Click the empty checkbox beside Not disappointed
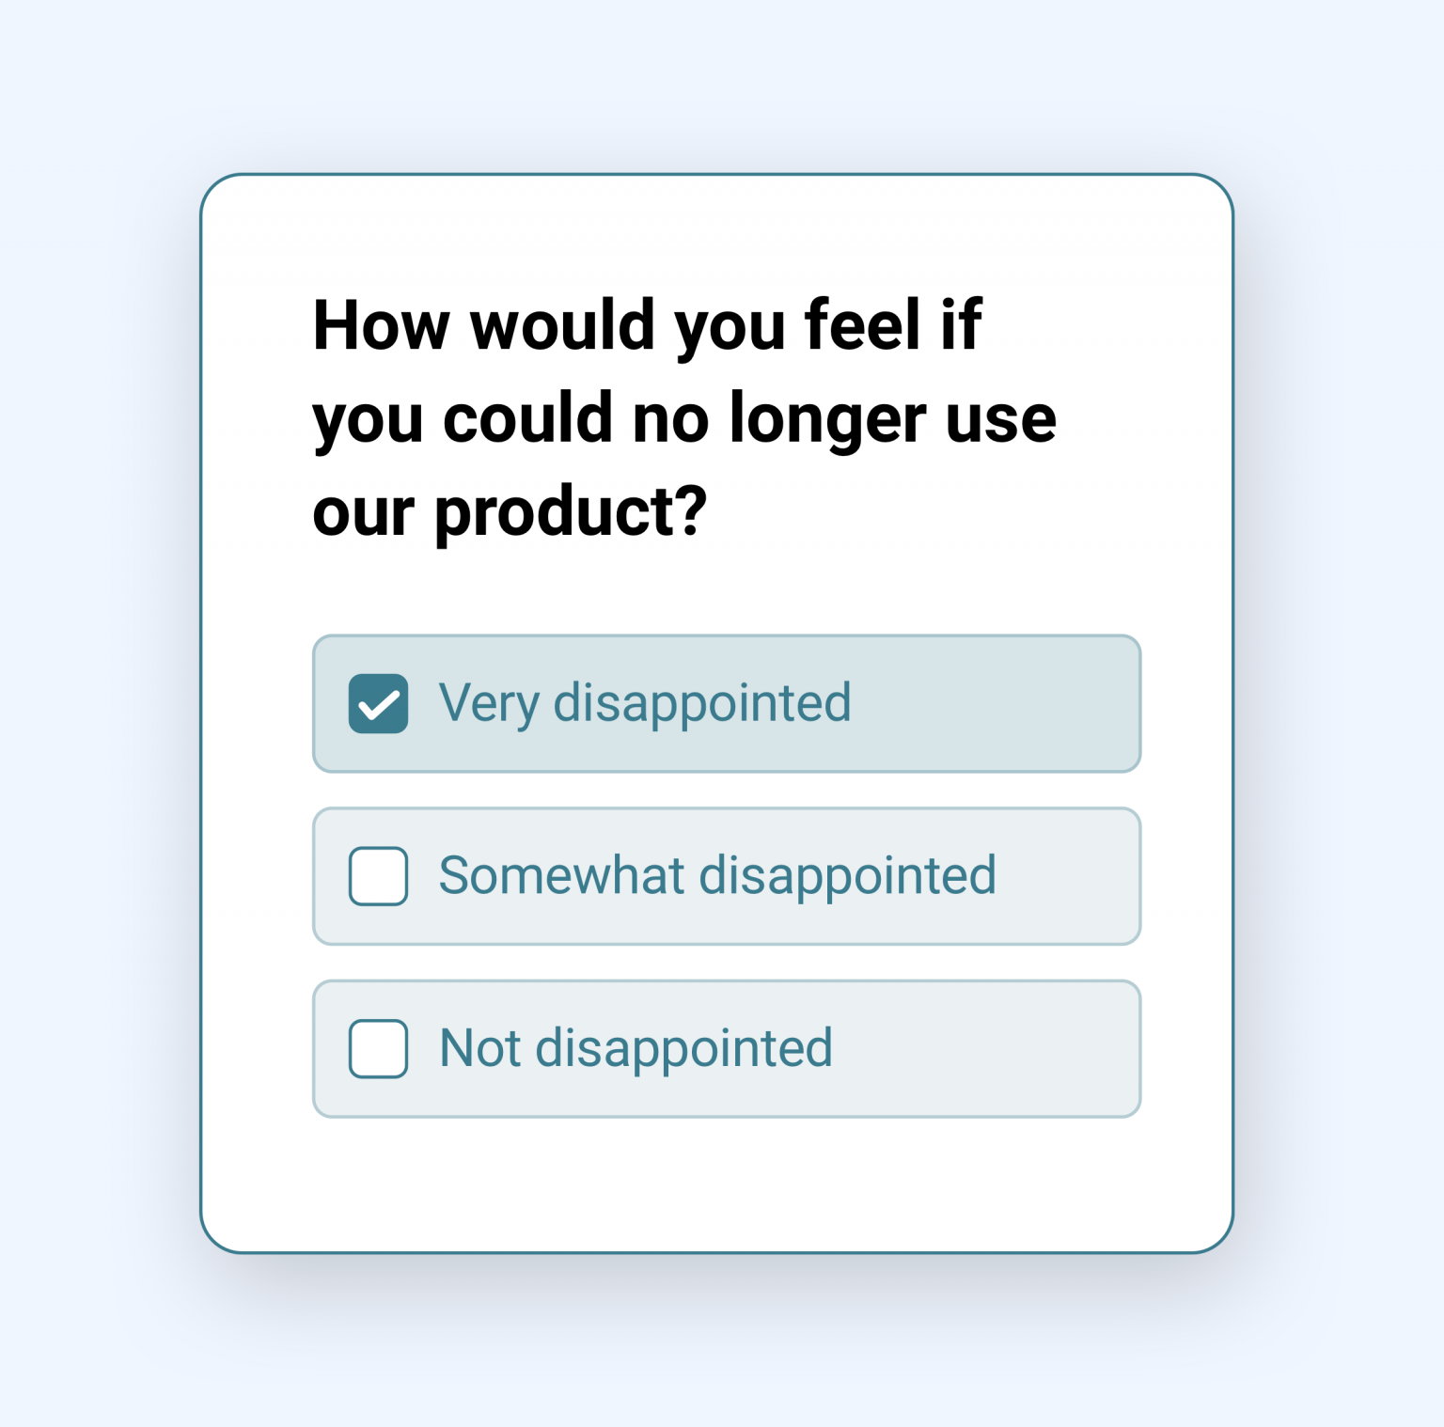This screenshot has width=1444, height=1427. pyautogui.click(x=377, y=1048)
